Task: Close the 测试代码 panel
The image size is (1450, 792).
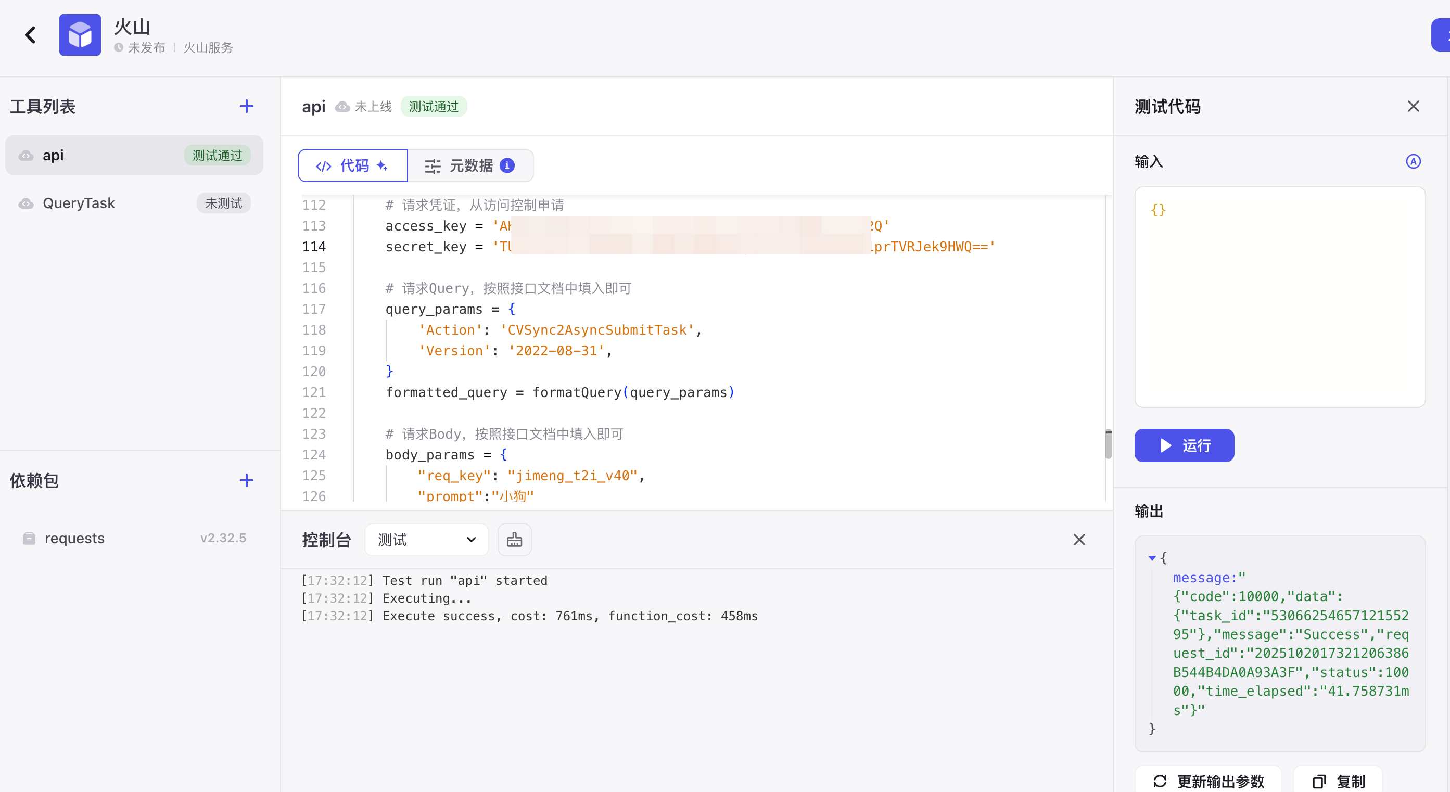Action: click(x=1413, y=106)
